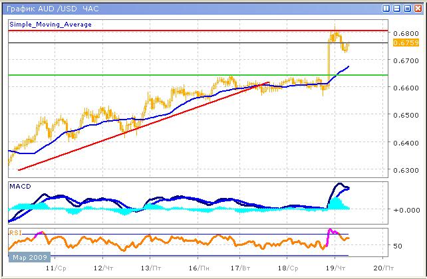Click the RSI indicator label
This screenshot has width=427, height=279.
coord(16,232)
